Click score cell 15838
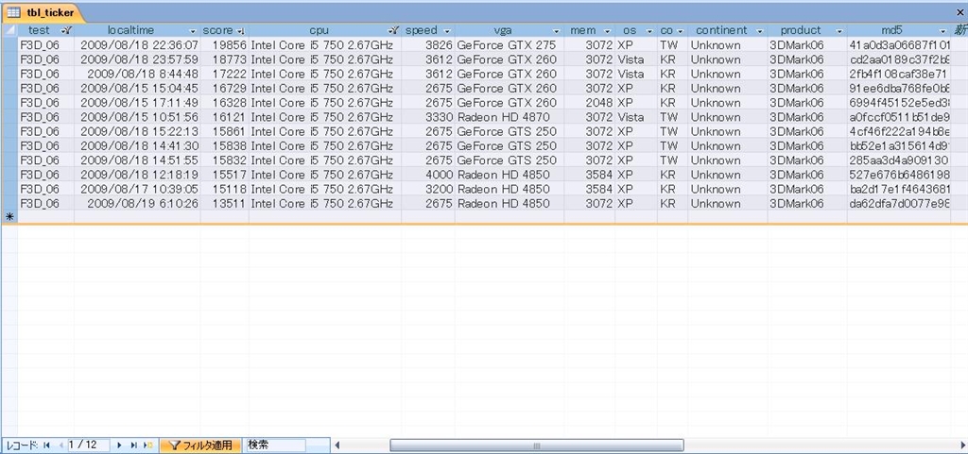 point(225,146)
